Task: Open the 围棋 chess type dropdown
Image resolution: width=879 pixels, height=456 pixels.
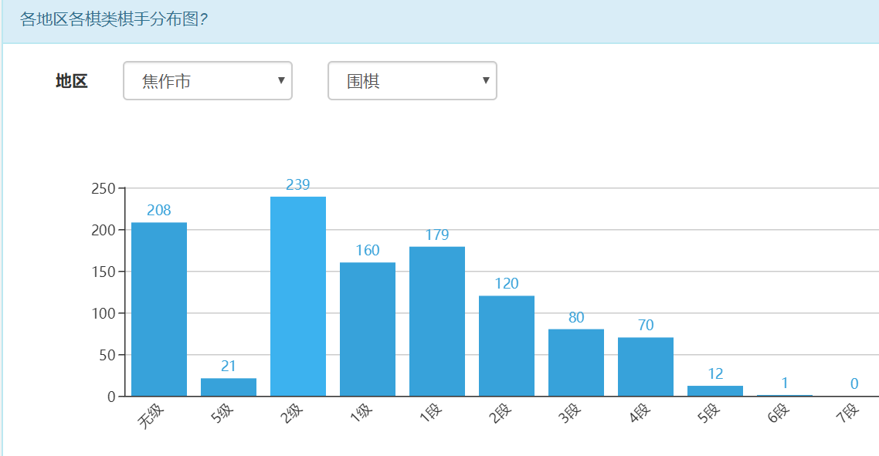Action: click(x=412, y=81)
